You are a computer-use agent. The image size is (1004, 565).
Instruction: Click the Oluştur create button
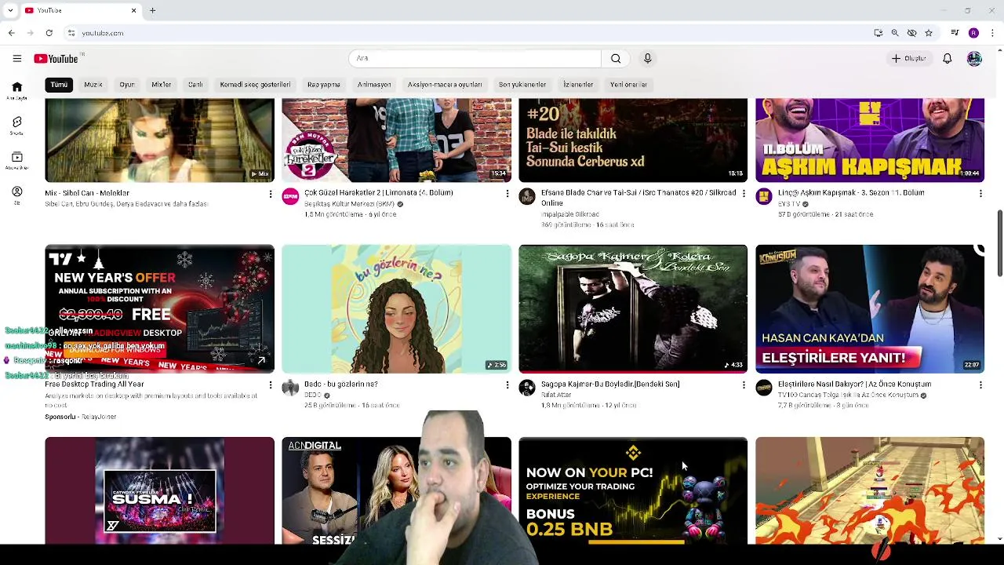909,58
